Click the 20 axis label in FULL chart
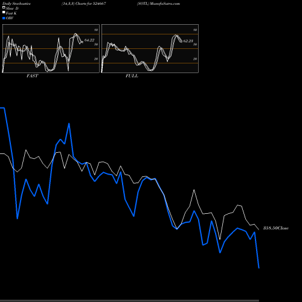Viewport: 302px width, 302px height. (x=195, y=59)
